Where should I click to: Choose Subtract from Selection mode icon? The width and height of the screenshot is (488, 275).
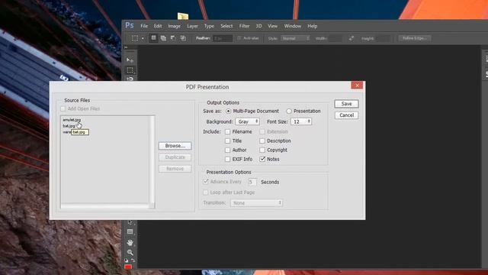tap(173, 38)
